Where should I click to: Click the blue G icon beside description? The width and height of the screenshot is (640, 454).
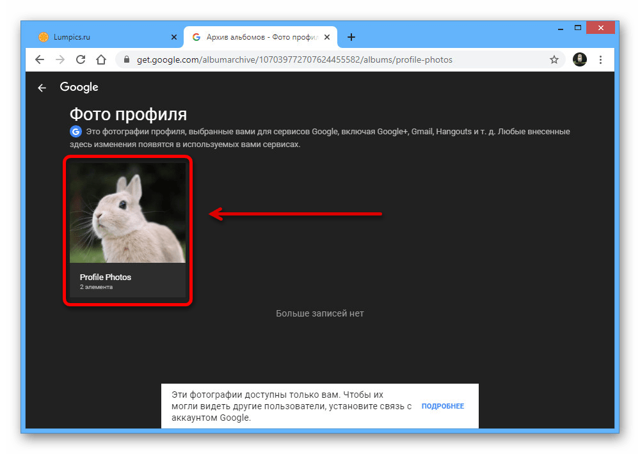(x=76, y=132)
